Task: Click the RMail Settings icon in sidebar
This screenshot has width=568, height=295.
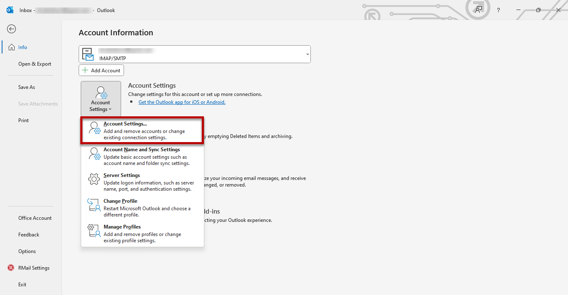Action: pos(10,268)
